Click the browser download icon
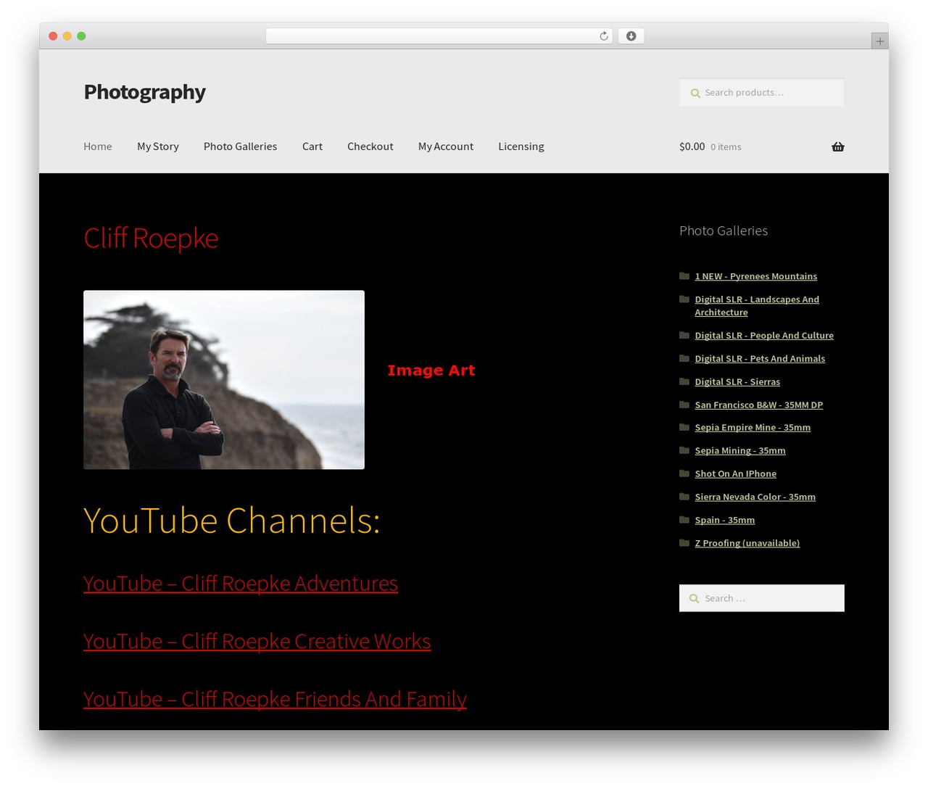Screen dimensions: 928x786 [631, 36]
